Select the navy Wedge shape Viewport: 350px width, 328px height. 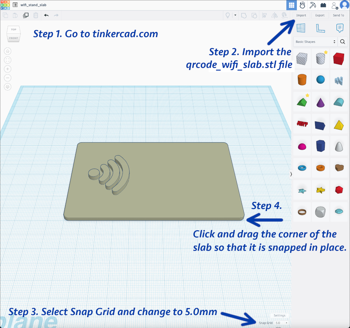[320, 125]
